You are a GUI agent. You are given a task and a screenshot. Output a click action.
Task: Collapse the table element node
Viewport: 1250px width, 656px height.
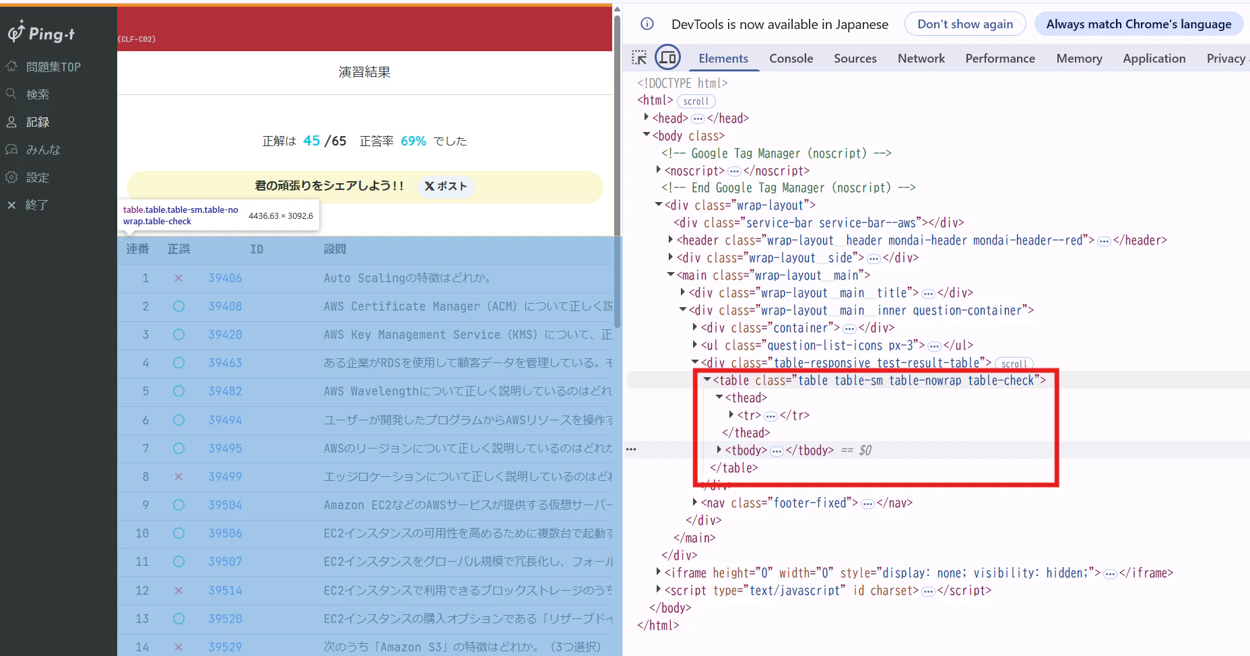[707, 380]
